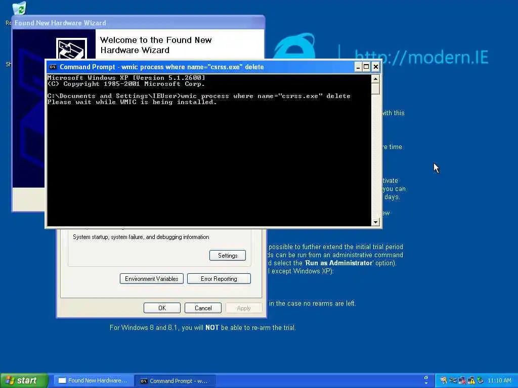The height and width of the screenshot is (388, 518).
Task: Confirm System Properties with OK
Action: point(162,308)
